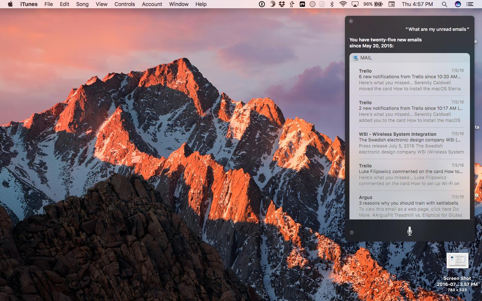Click the 98% battery status indicator
482x301 pixels.
click(x=373, y=4)
